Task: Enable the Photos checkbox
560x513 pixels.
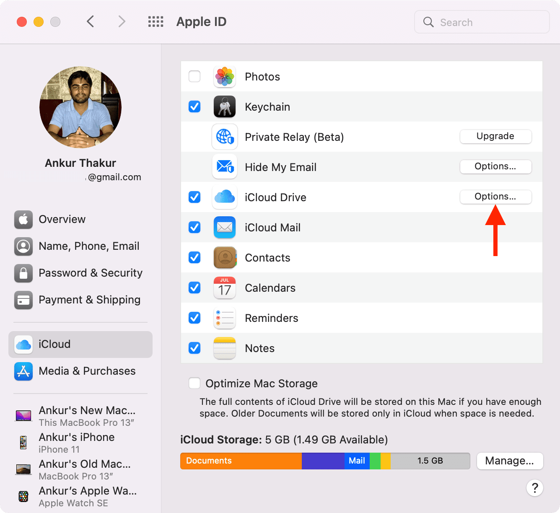Action: pos(194,76)
